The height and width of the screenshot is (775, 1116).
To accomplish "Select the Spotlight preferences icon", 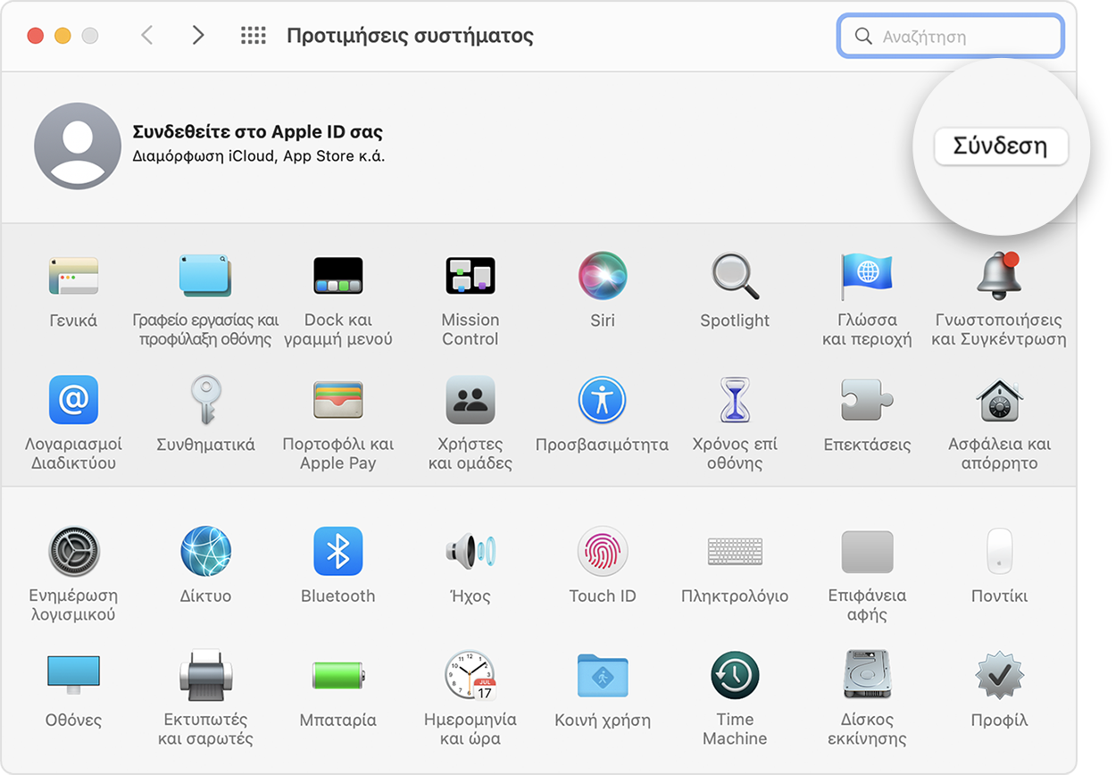I will click(x=735, y=275).
